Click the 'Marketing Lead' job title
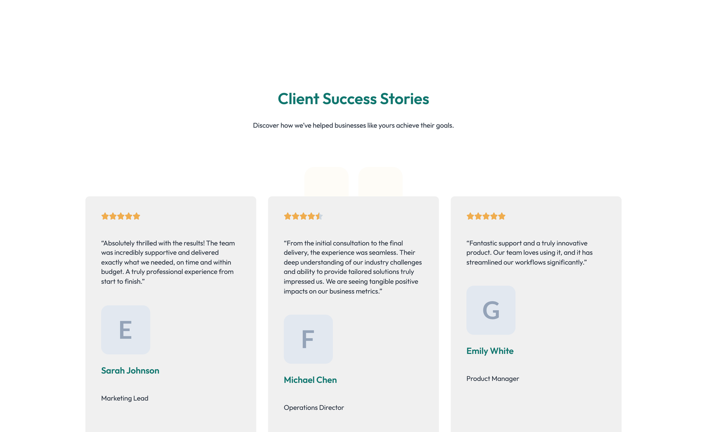Image resolution: width=707 pixels, height=432 pixels. 125,398
